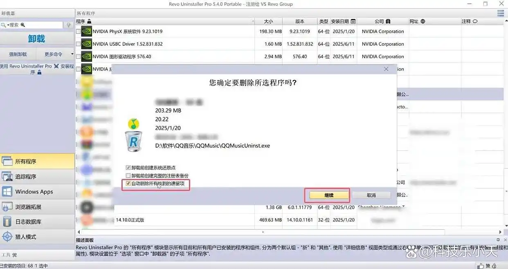The image size is (508, 269).
Task: Click the 描述面板 float icon
Action: coord(498,240)
